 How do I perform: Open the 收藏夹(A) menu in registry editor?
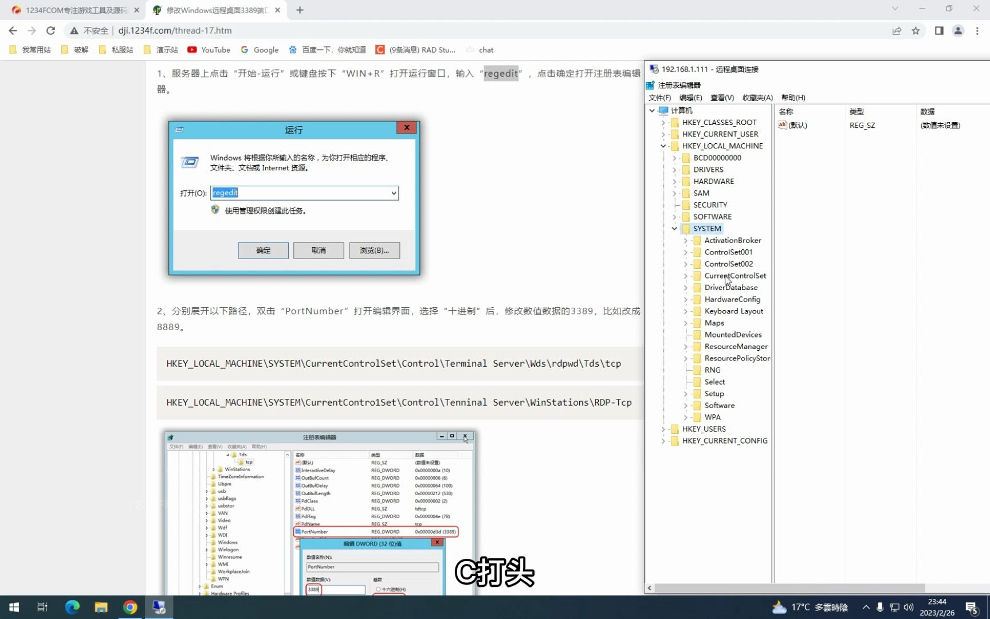757,97
